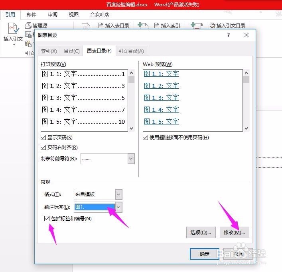Image resolution: width=282 pixels, height=272 pixels.
Task: Open the 合欢叶落 ribbon tab
Action: coord(100,15)
